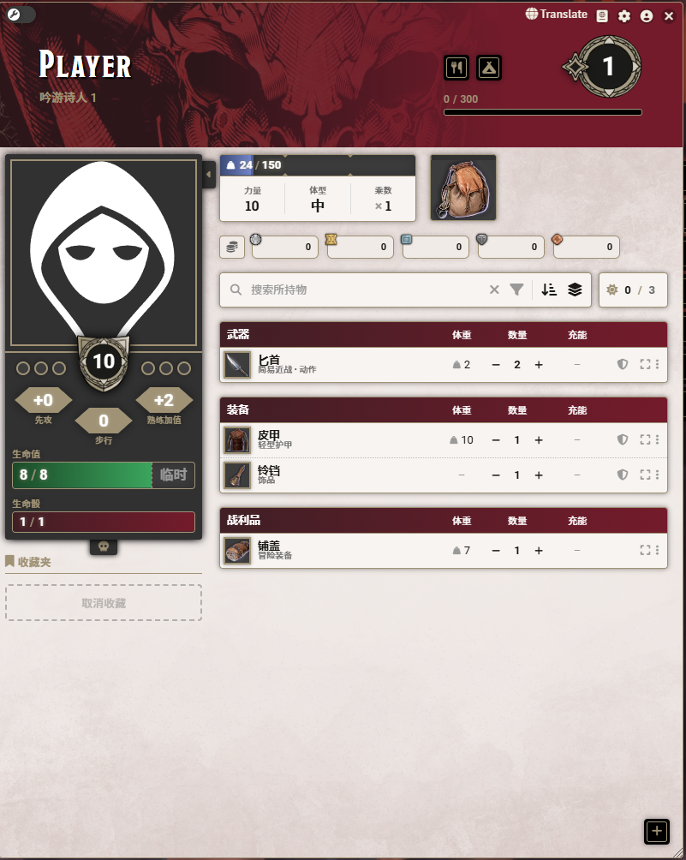Click the long rest campsite icon
This screenshot has height=860, width=686.
[488, 68]
